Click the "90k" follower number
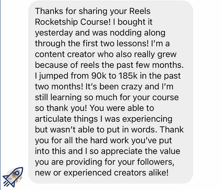 tap(99, 76)
